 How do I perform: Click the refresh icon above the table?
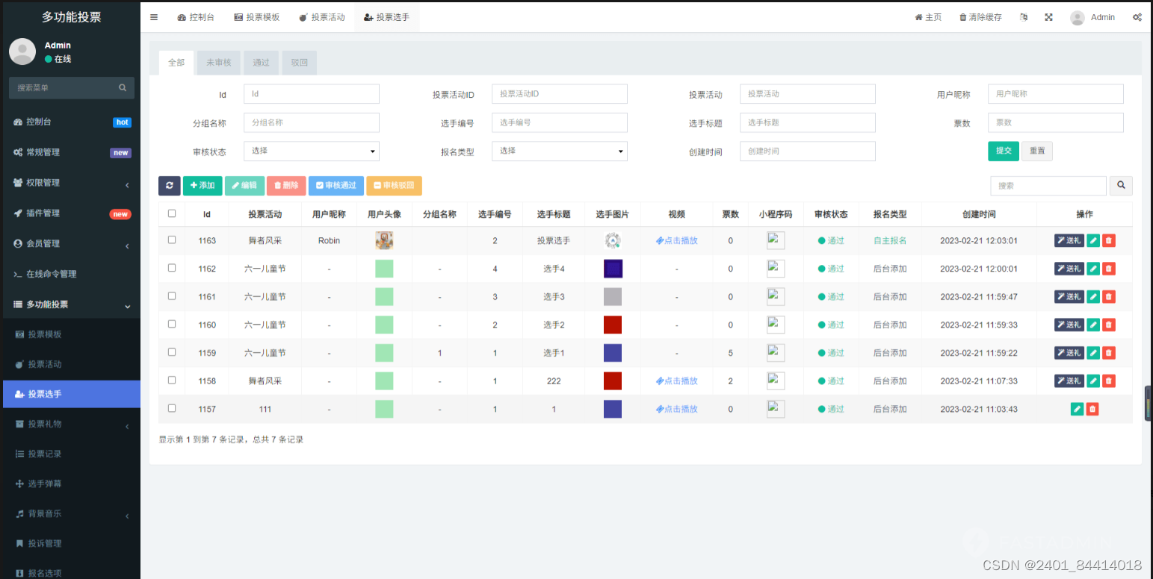point(169,185)
